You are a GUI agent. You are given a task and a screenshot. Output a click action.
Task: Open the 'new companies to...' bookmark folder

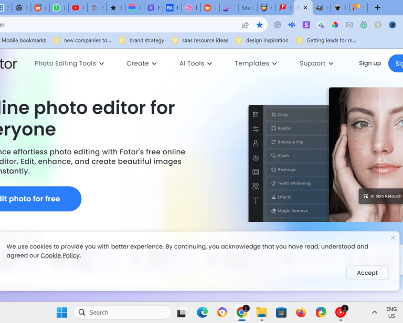tap(82, 40)
